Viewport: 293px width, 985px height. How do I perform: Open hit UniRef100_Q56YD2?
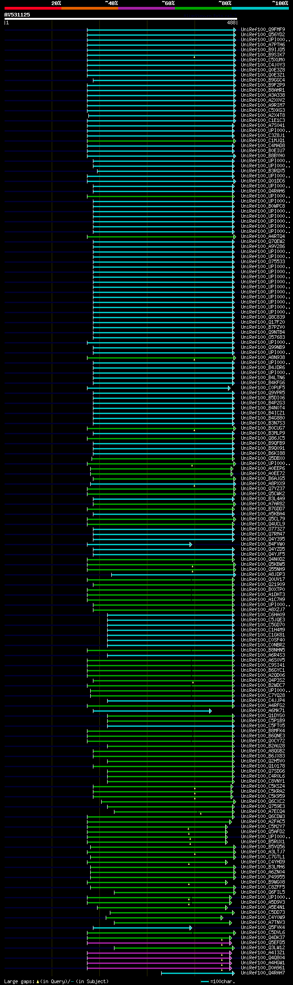tap(263, 34)
